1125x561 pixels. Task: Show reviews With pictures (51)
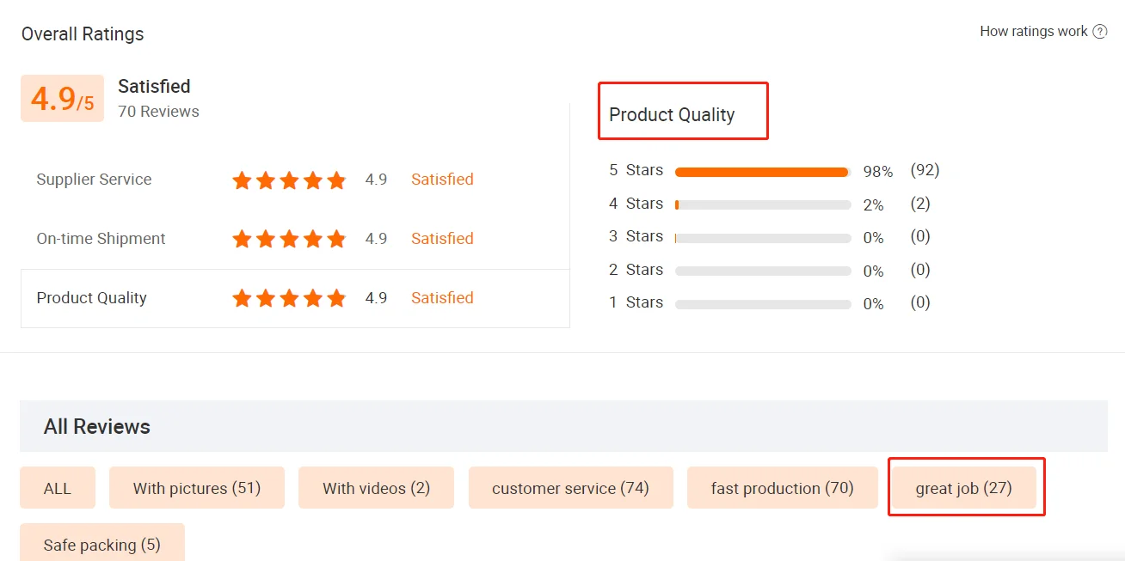tap(196, 488)
